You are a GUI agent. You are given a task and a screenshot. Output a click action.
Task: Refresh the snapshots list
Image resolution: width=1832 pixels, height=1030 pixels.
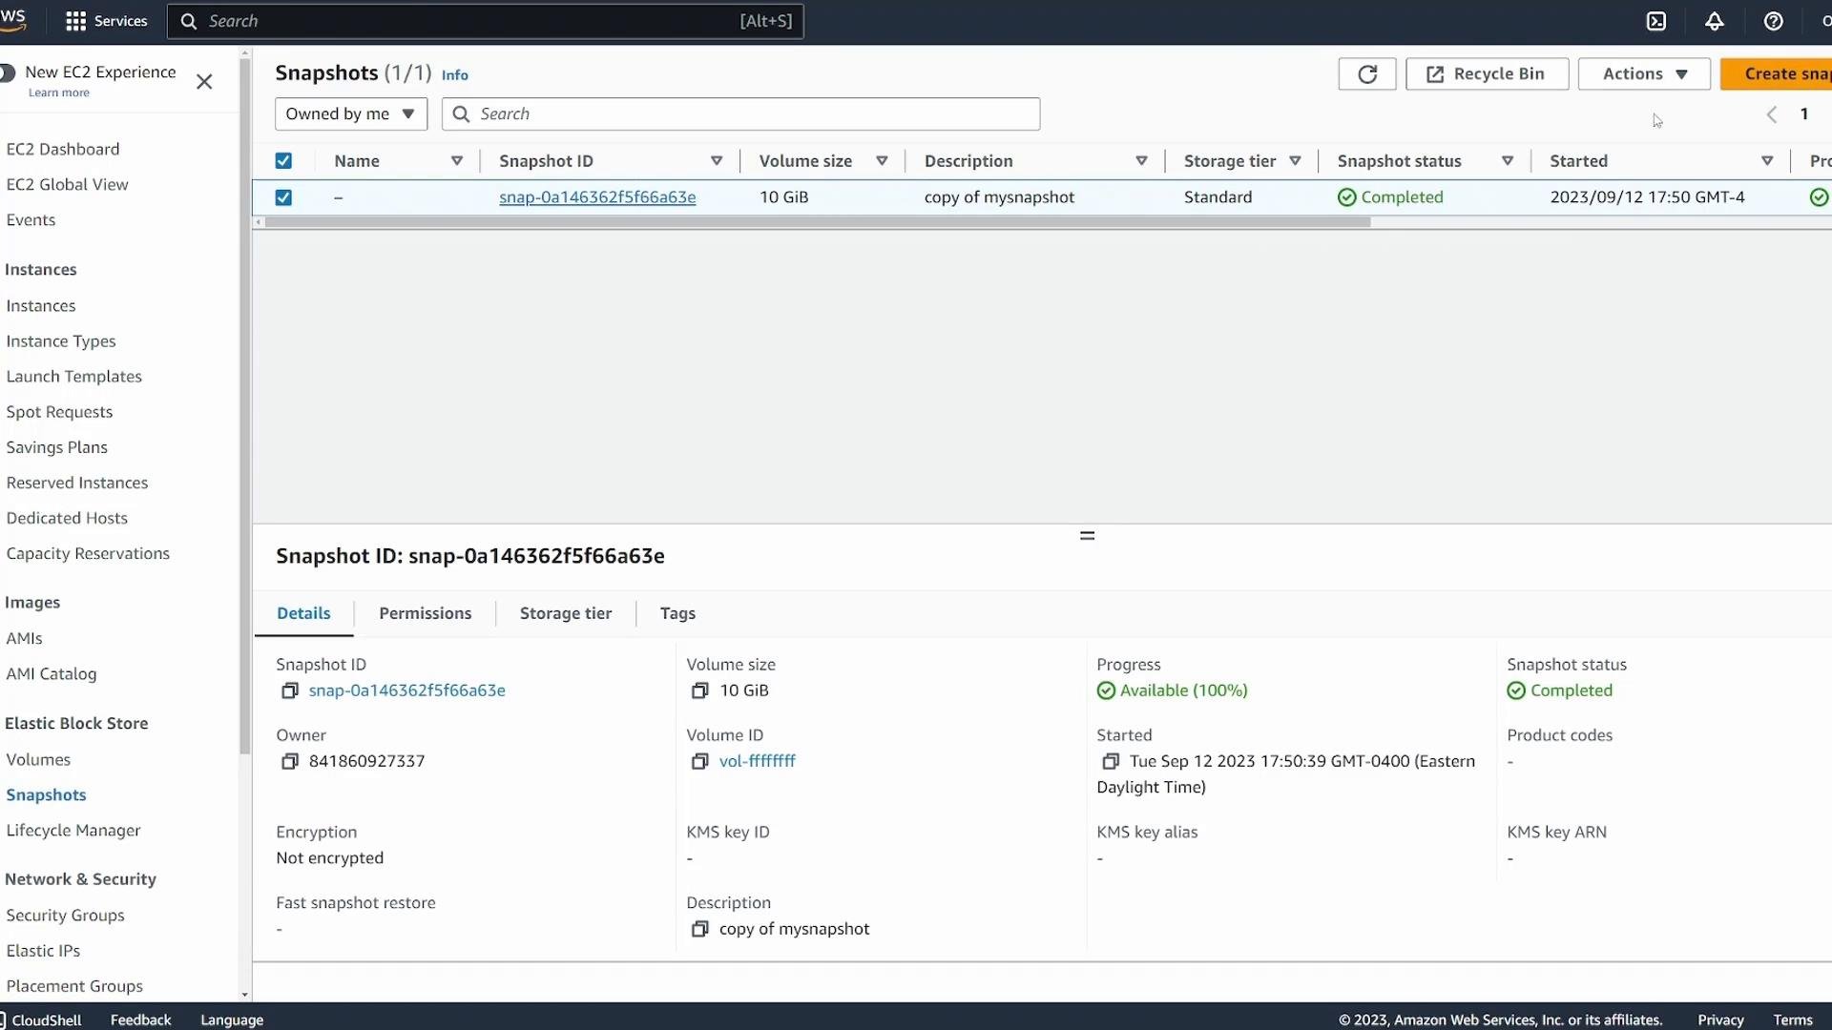click(x=1367, y=74)
